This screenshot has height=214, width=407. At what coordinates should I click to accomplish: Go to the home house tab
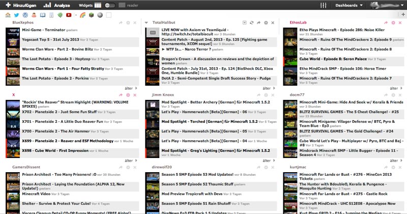coord(8,15)
